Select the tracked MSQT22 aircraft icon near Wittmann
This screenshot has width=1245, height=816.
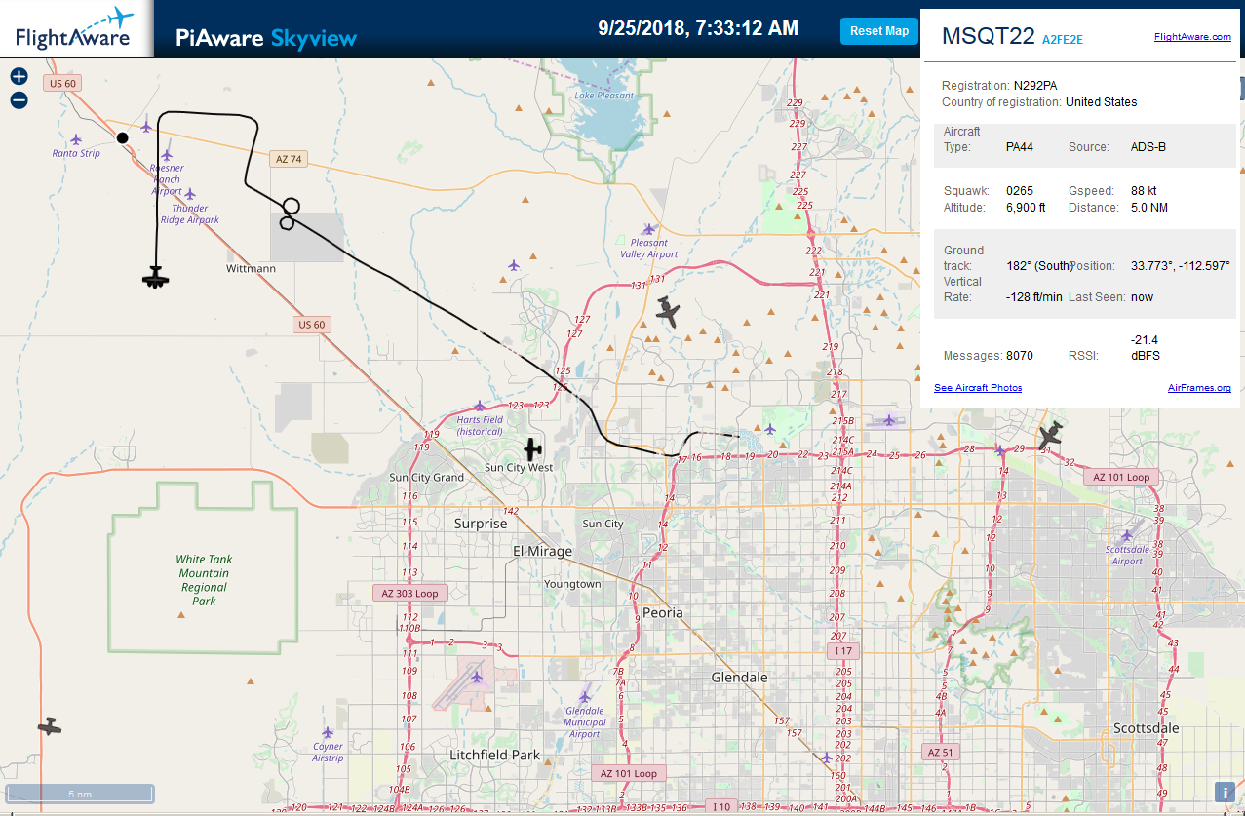click(155, 278)
